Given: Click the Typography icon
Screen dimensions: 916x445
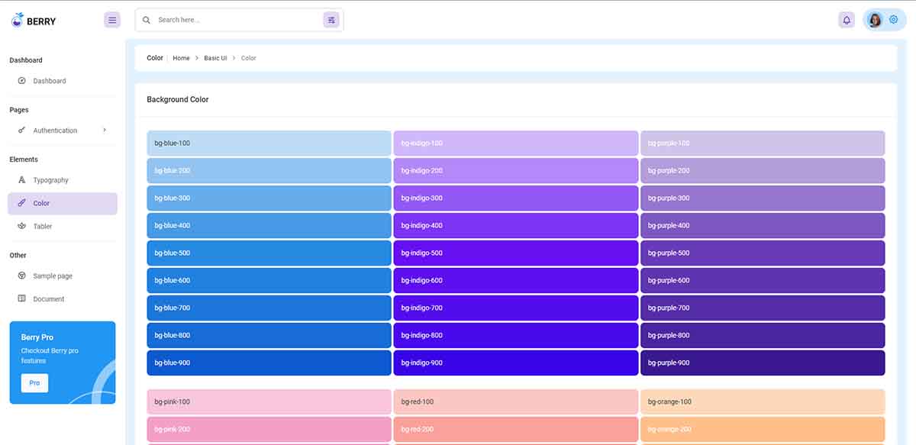Looking at the screenshot, I should tap(22, 179).
